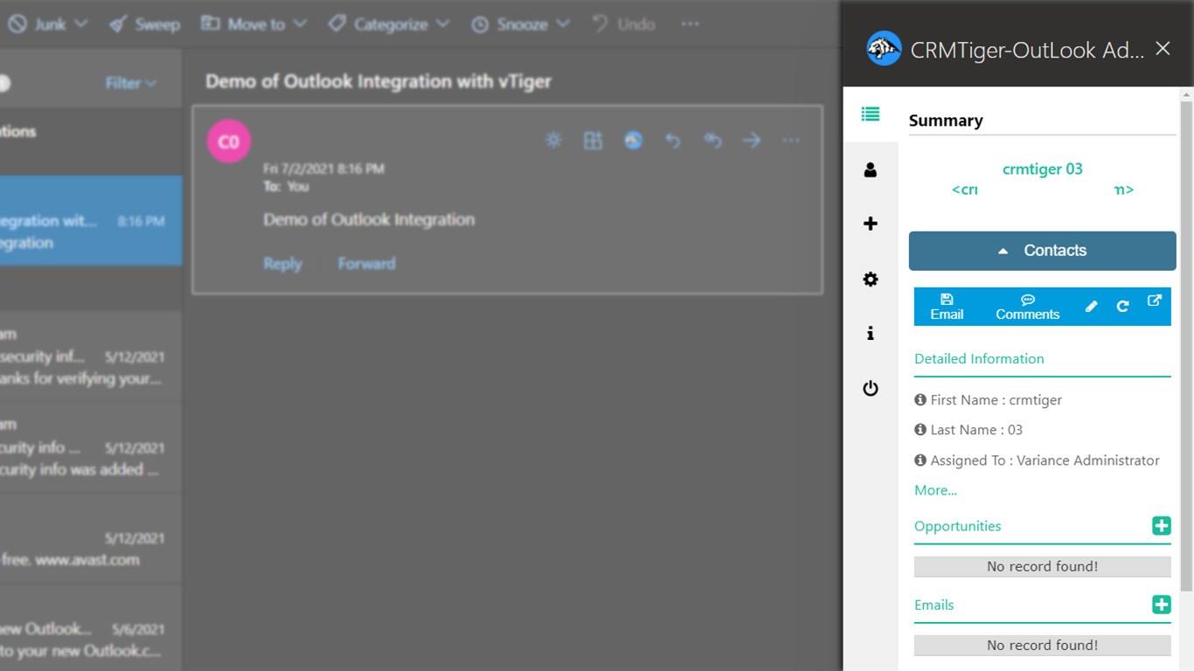
Task: Click the refresh icon in contact toolbar
Action: (1122, 307)
